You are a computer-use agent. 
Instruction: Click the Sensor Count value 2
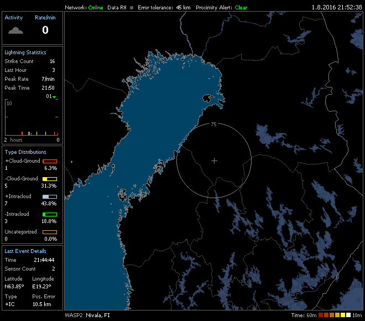(54, 269)
